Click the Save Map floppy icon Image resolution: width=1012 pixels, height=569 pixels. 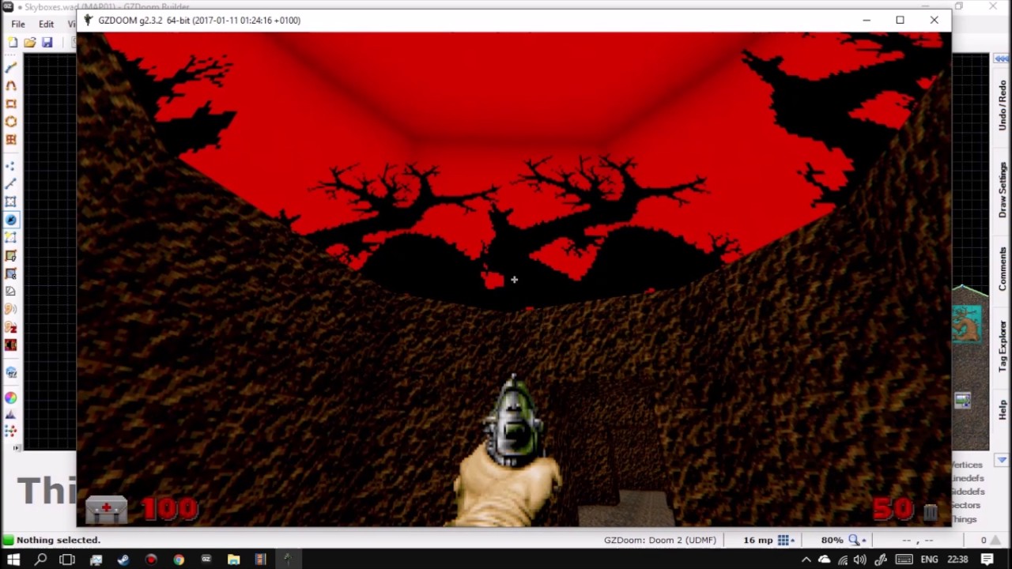tap(47, 42)
